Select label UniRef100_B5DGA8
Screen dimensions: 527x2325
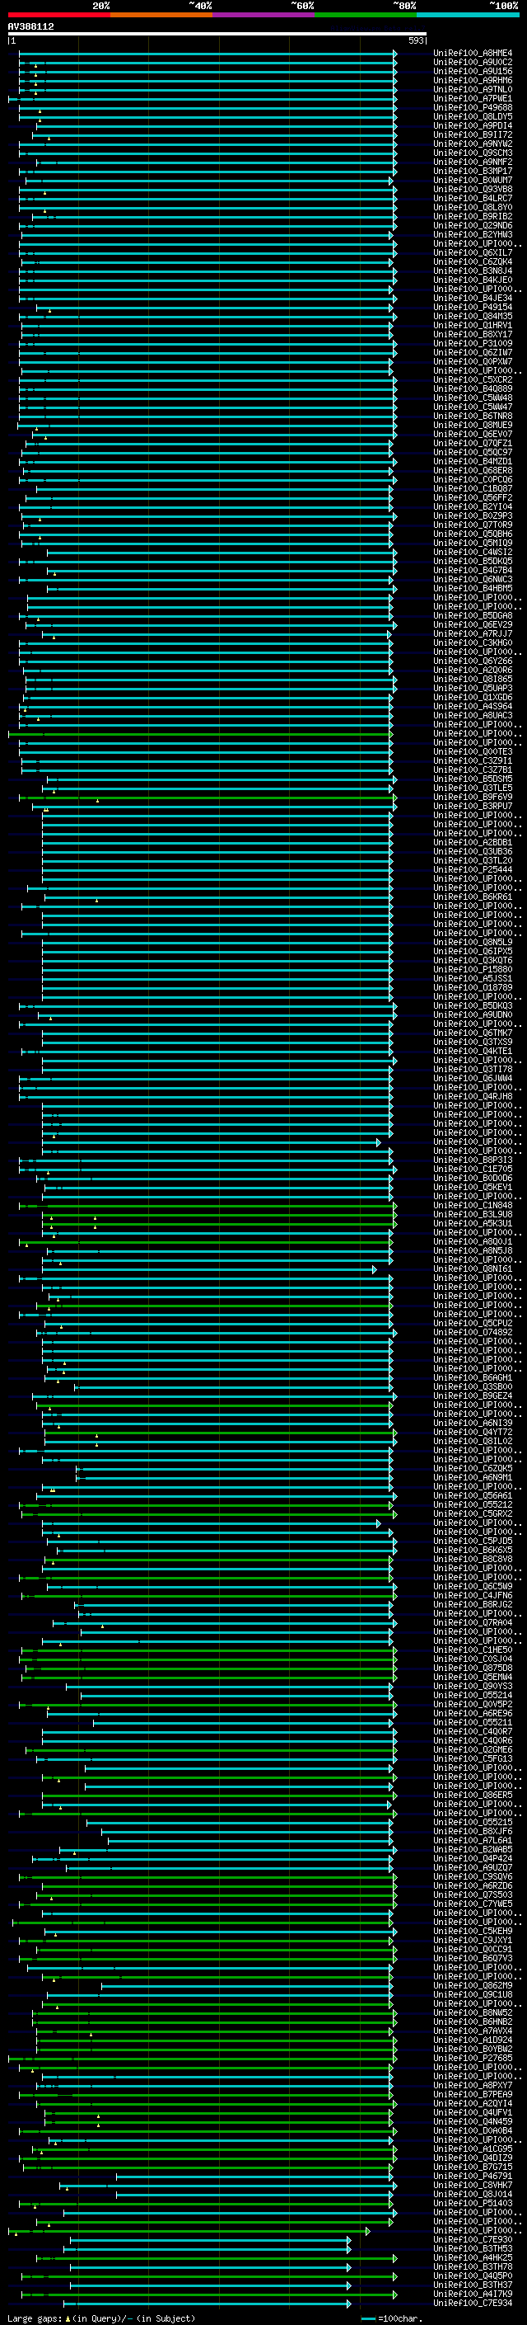click(473, 615)
